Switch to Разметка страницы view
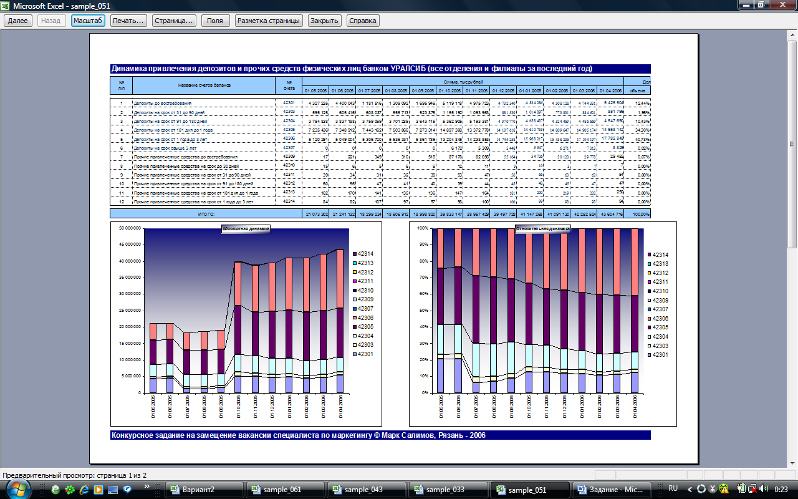 269,21
